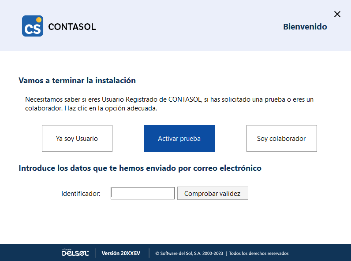Click the DELSOL software logo in footer
Image resolution: width=351 pixels, height=261 pixels.
tap(75, 253)
